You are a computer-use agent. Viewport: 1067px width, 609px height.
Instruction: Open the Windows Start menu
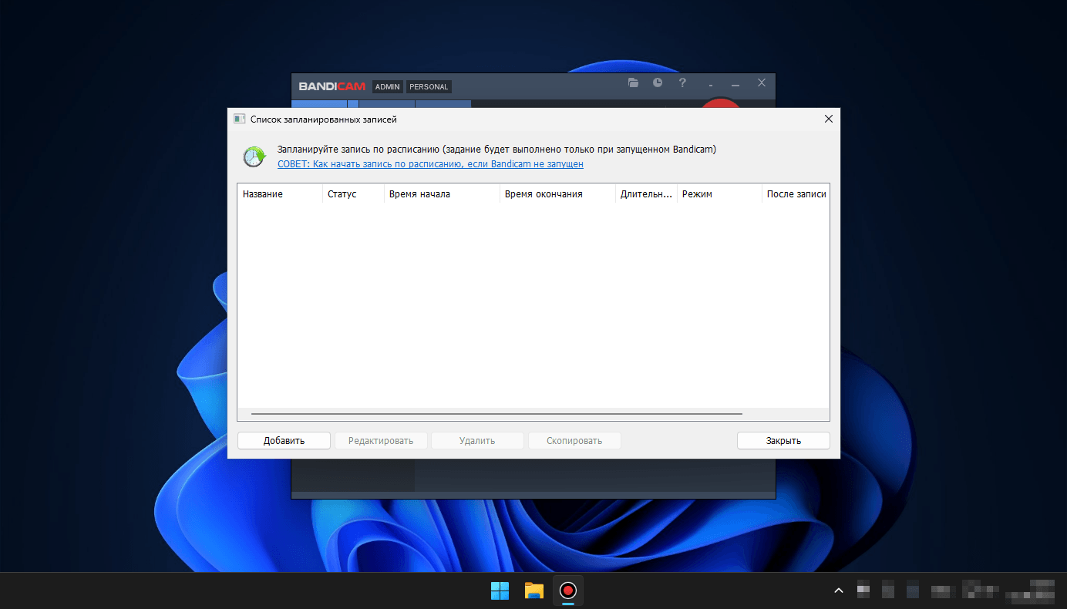tap(500, 591)
